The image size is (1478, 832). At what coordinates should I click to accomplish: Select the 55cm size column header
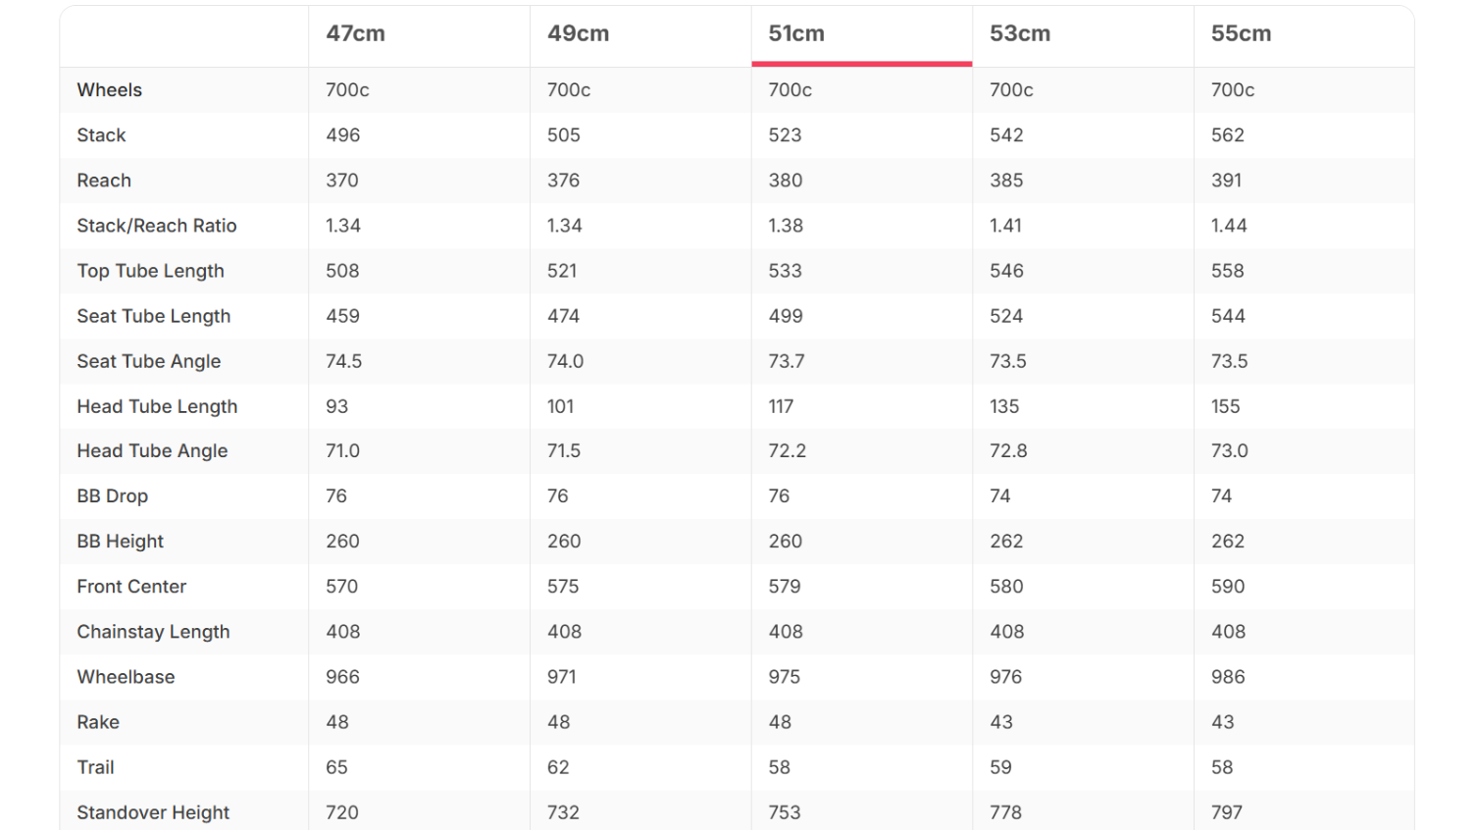(x=1241, y=34)
